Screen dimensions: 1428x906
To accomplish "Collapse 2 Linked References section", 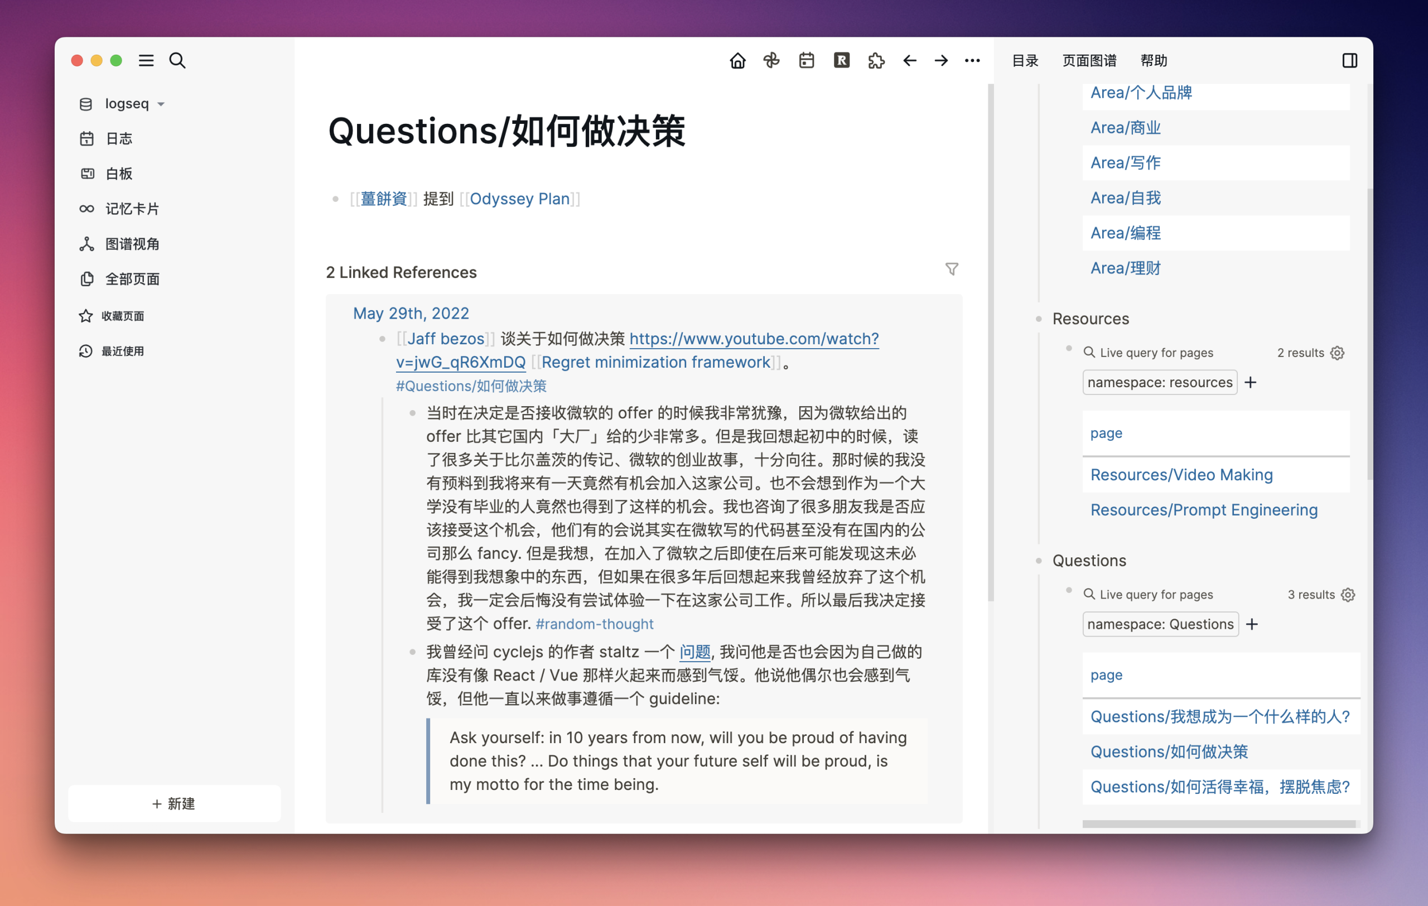I will 401,272.
